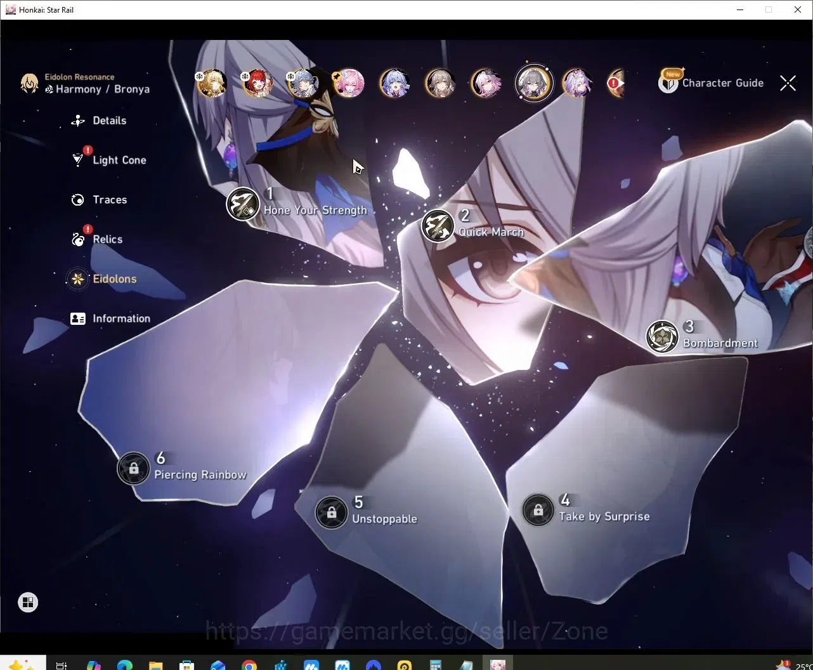813x670 pixels.
Task: Open Eidolon 2 Quick March icon
Action: [438, 226]
